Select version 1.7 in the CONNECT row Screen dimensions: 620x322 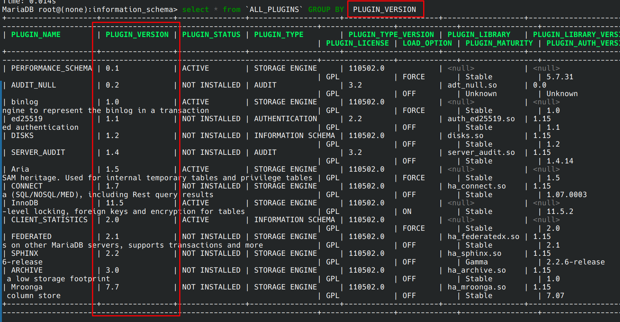(112, 186)
